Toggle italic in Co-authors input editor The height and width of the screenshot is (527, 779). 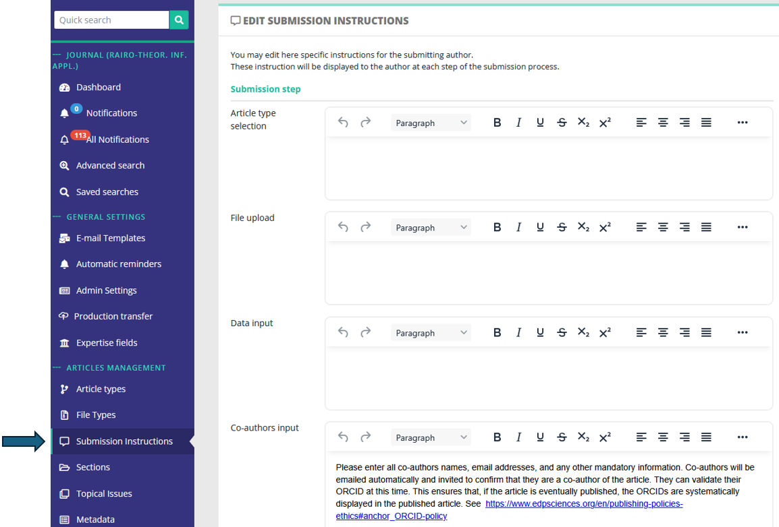(518, 437)
